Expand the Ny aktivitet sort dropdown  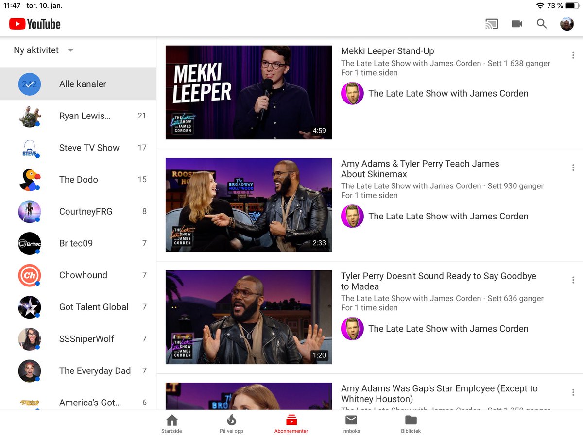(44, 50)
